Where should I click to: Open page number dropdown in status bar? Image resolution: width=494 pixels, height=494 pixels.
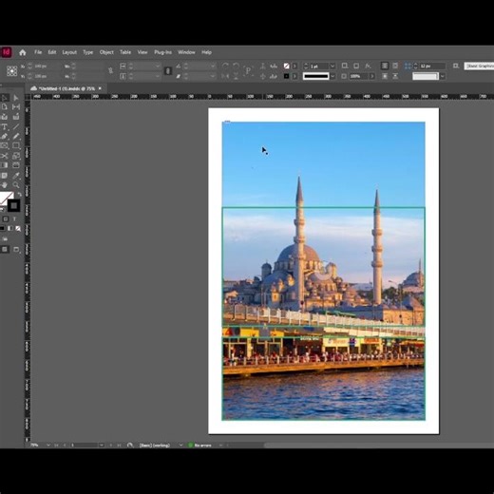pyautogui.click(x=102, y=446)
